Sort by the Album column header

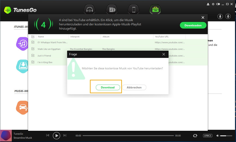click(106, 36)
